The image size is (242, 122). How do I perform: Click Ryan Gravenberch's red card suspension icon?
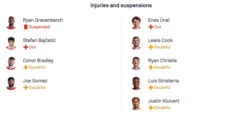(26, 27)
